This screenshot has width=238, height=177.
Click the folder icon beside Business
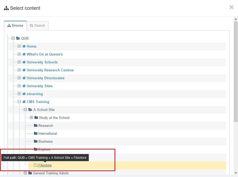[35, 141]
